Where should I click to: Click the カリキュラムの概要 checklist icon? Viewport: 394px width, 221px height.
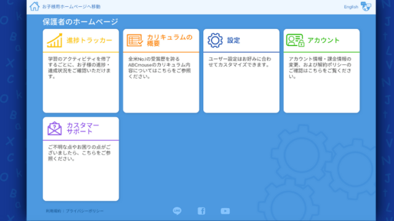click(135, 41)
